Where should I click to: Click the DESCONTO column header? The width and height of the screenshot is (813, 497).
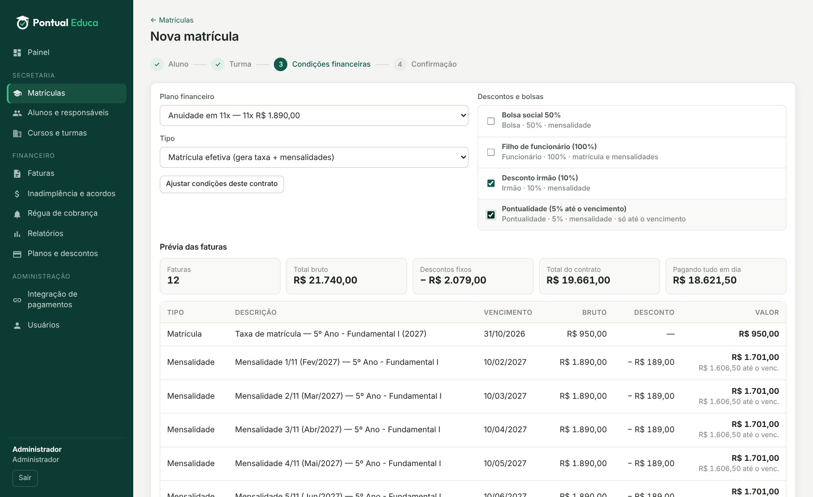pos(654,313)
